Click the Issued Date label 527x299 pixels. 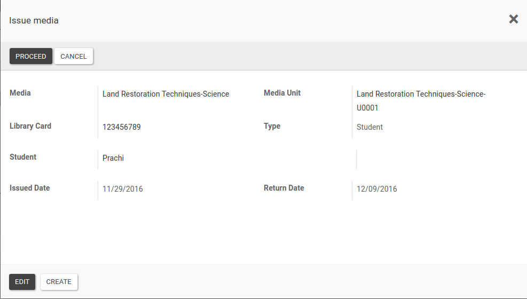tap(30, 188)
